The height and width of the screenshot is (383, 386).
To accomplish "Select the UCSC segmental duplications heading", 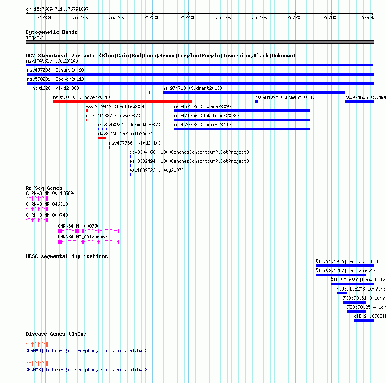I will pos(67,256).
